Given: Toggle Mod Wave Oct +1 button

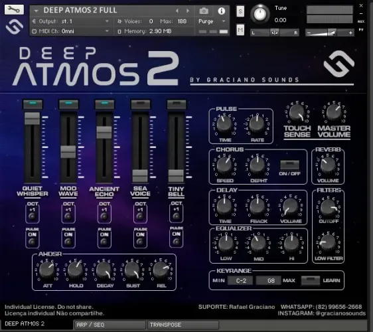Looking at the screenshot, I should 68,216.
